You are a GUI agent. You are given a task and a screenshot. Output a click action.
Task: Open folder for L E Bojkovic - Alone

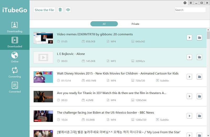[199, 57]
